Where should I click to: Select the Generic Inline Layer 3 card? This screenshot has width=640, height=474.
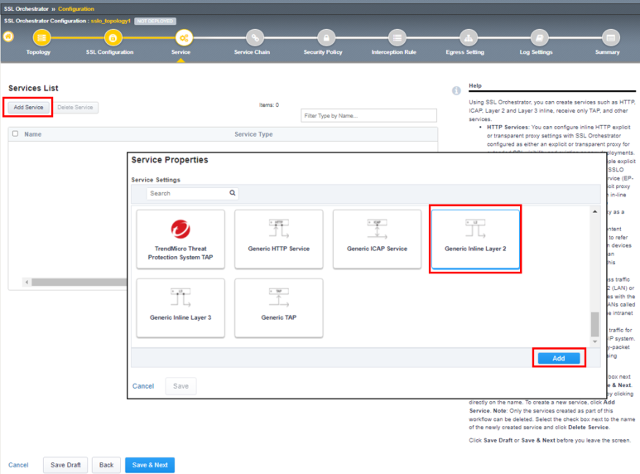180,308
